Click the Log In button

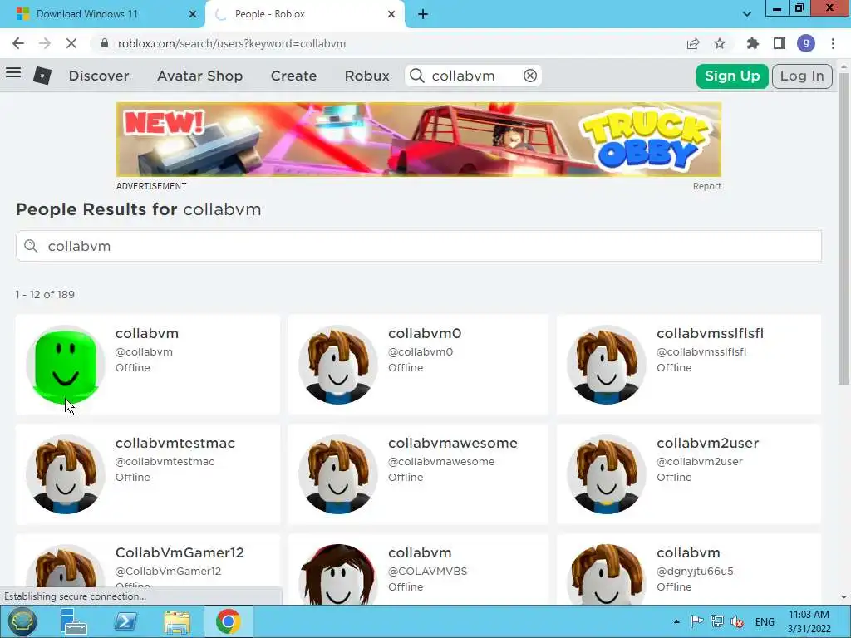coord(802,76)
